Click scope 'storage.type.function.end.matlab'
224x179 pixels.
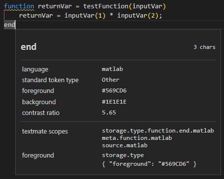point(158,131)
